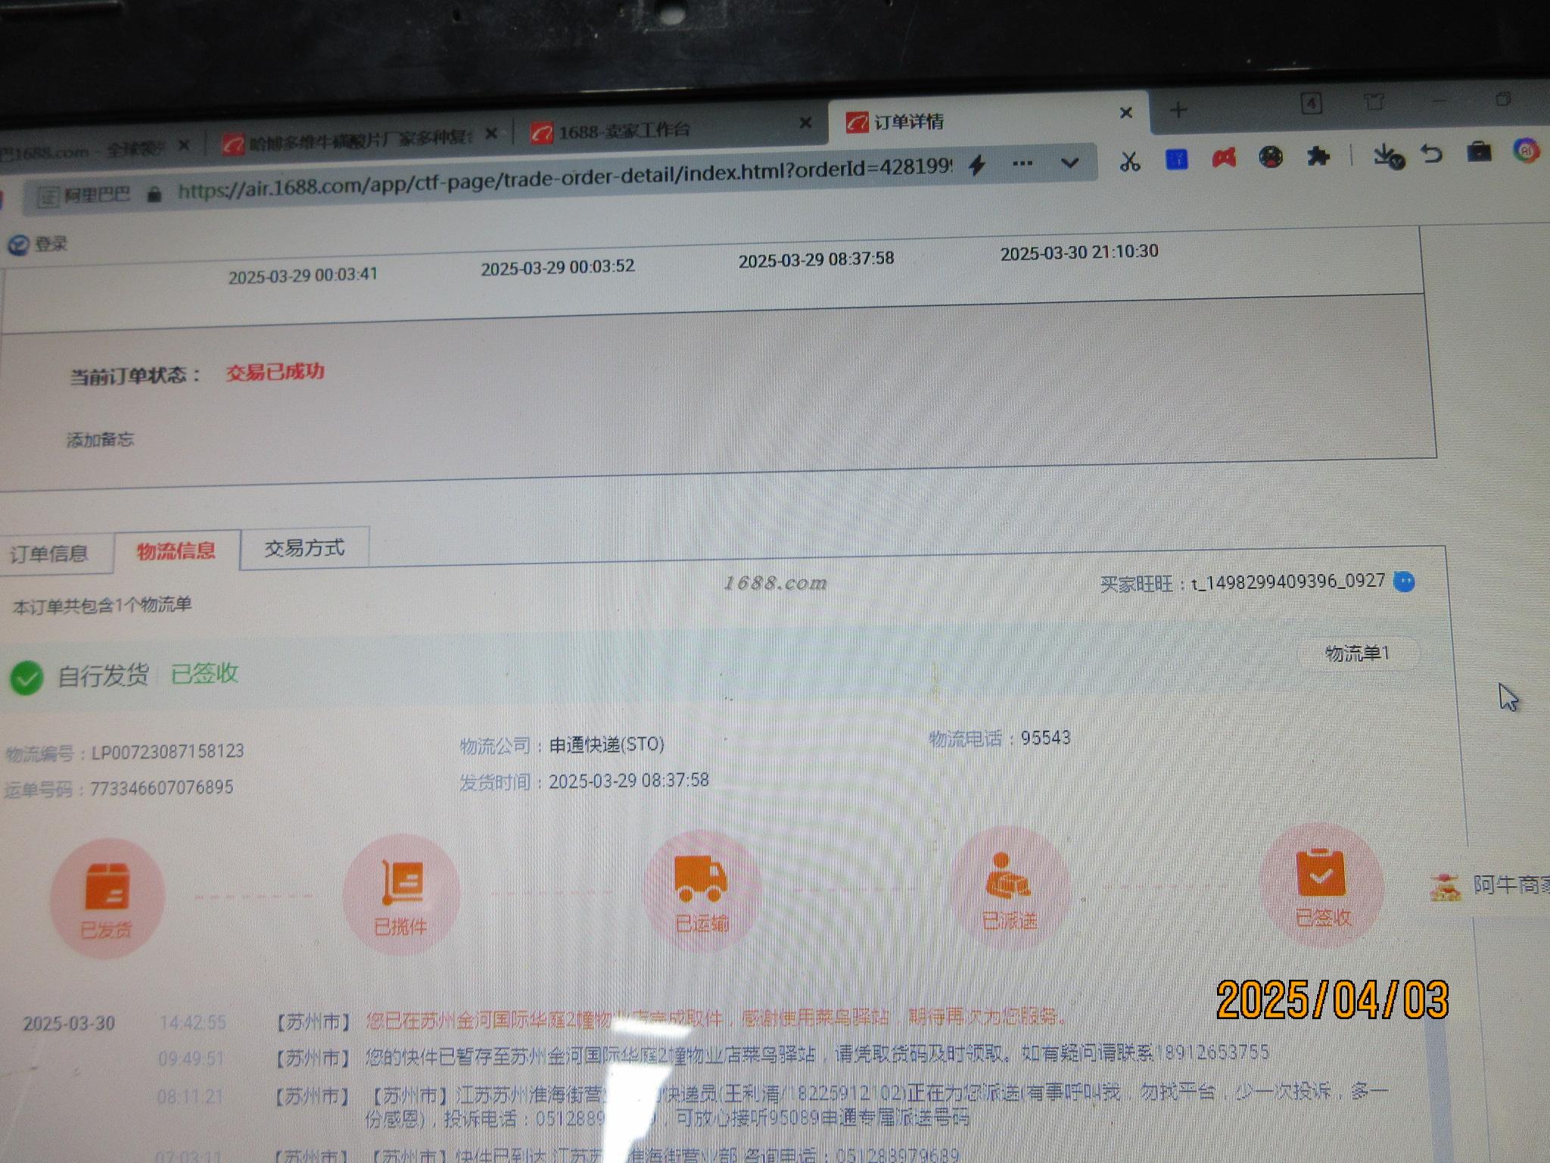Image resolution: width=1550 pixels, height=1163 pixels.
Task: Click the scissors screenshot icon
Action: pos(1129,161)
